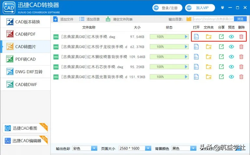This screenshot has width=250, height=155.
Task: Start conversion arrow for 红木拐子龙纹扶手椅
Action: coord(186,47)
